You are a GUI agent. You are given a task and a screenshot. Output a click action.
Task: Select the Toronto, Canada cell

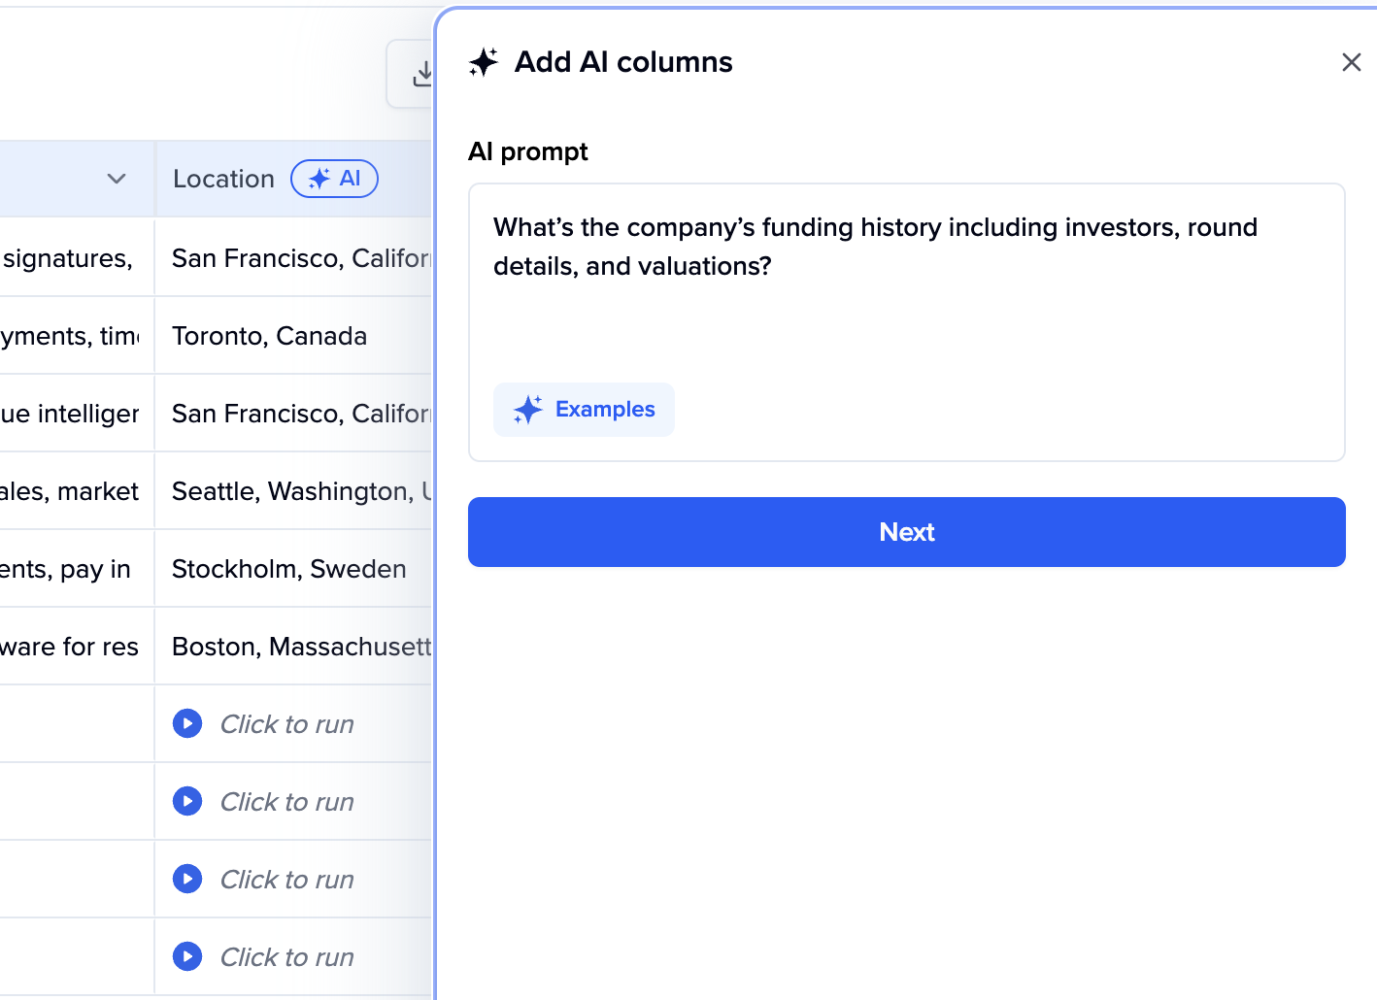click(270, 336)
